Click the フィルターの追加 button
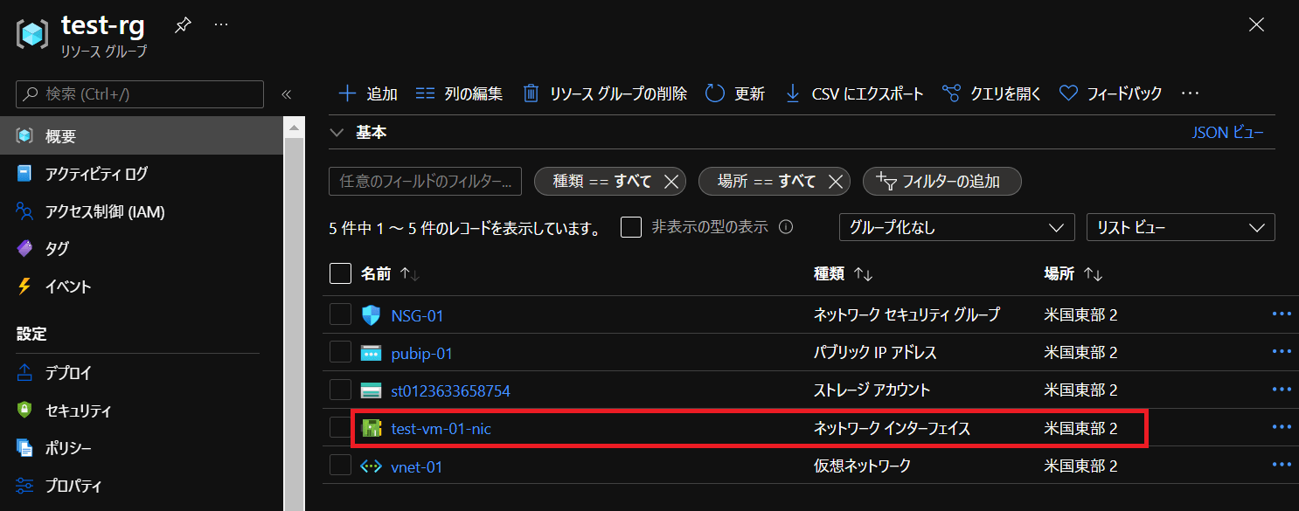The width and height of the screenshot is (1299, 511). tap(942, 182)
